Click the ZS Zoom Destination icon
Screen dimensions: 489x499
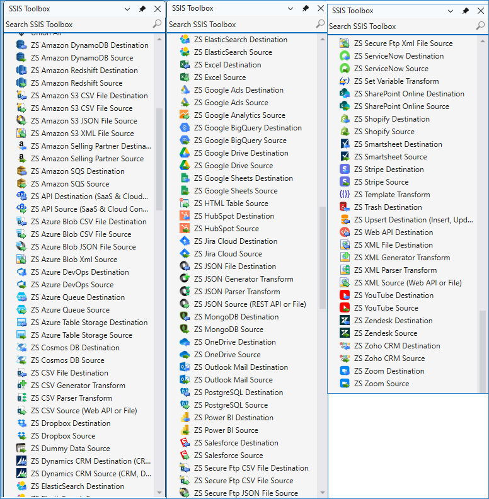tap(345, 371)
